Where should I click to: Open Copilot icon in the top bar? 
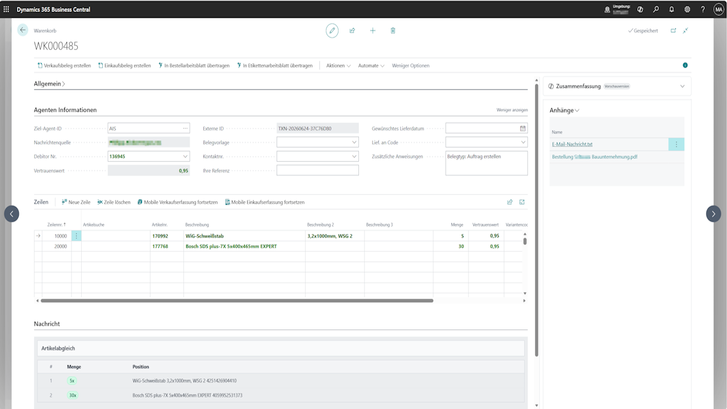click(640, 9)
